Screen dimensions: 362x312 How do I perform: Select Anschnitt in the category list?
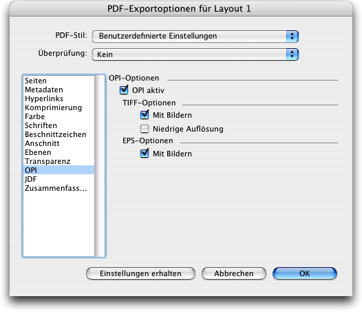tap(59, 143)
